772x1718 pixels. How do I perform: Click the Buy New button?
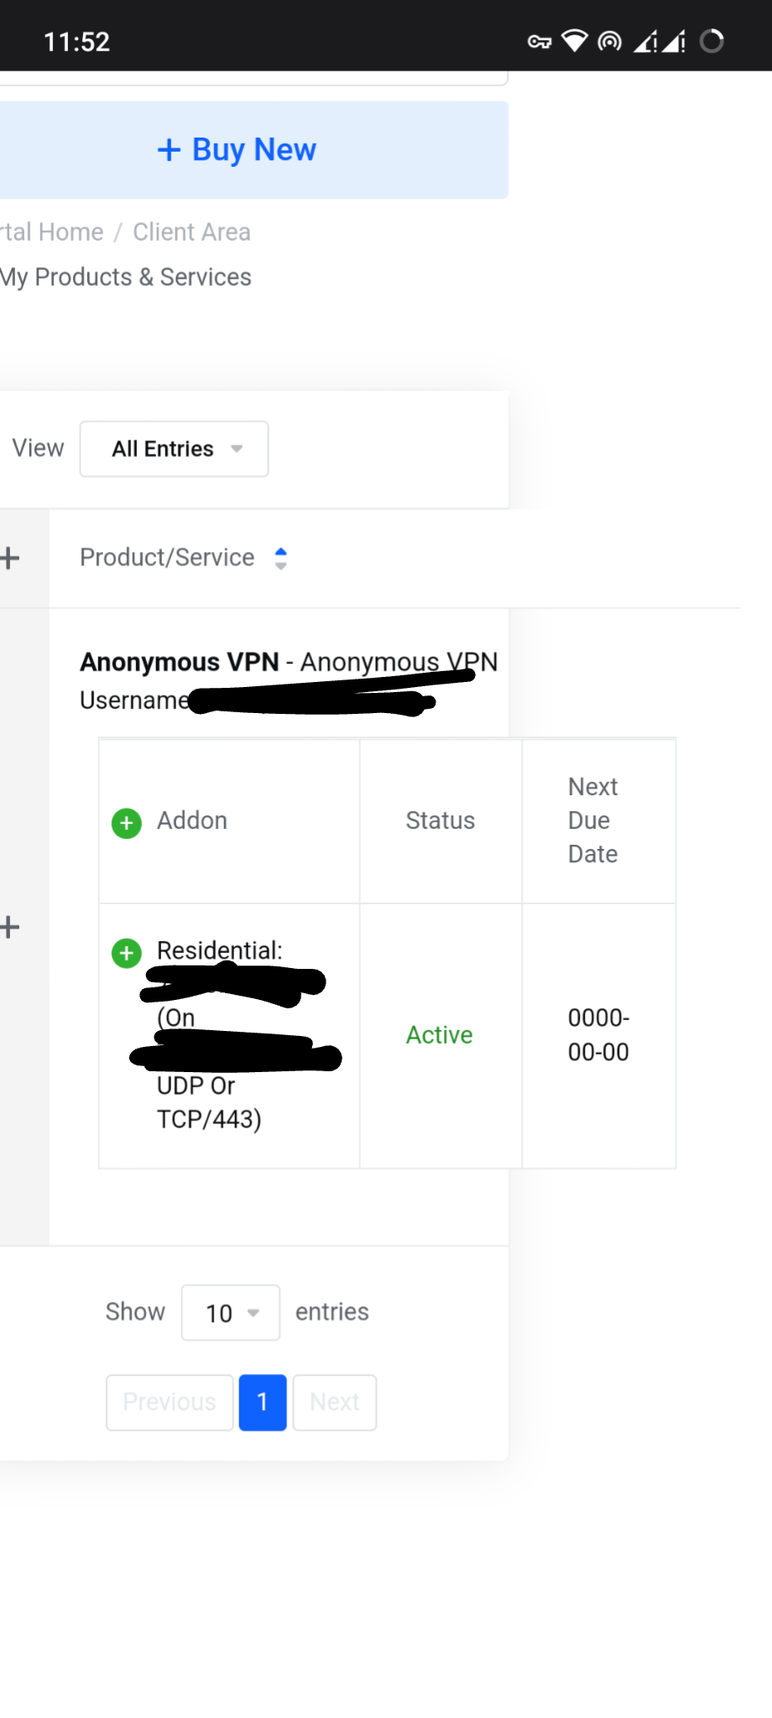coord(238,150)
